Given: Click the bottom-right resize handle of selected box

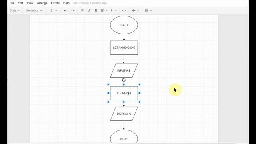Looking at the screenshot, I should coord(140,102).
